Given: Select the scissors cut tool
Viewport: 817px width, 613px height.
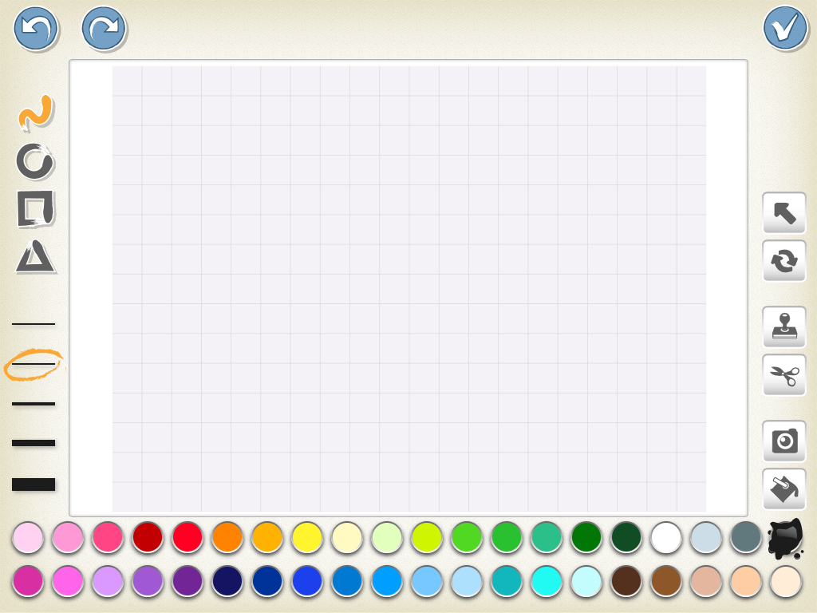Looking at the screenshot, I should pyautogui.click(x=784, y=375).
